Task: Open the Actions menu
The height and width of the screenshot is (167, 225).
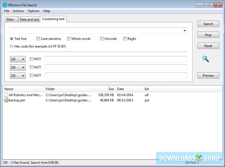Action: pos(18,11)
